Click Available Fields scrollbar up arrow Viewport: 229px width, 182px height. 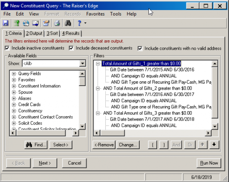(82, 74)
